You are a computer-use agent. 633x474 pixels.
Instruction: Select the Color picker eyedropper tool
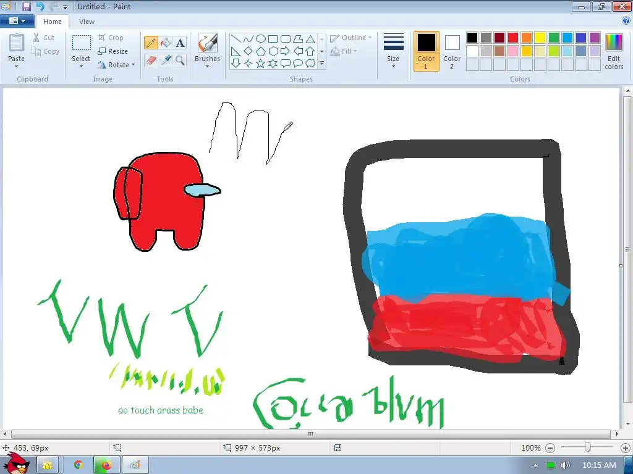coord(166,60)
